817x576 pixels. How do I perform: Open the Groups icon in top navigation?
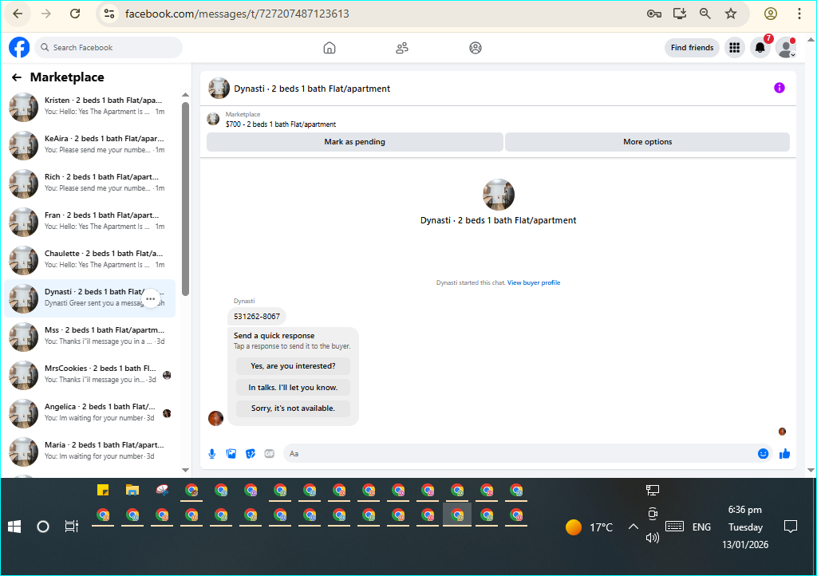point(476,48)
